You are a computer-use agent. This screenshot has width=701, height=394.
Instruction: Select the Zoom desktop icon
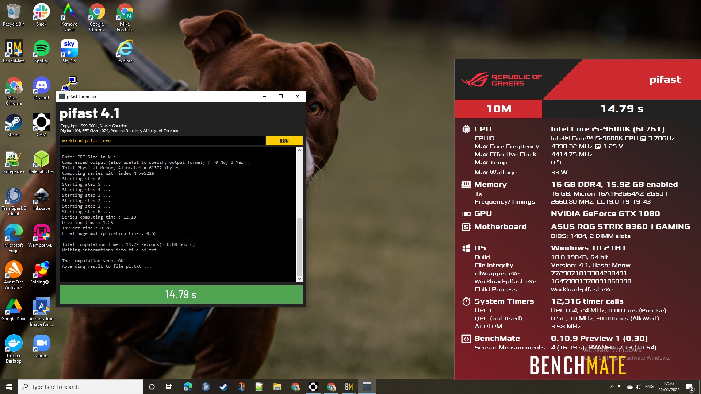tap(41, 347)
